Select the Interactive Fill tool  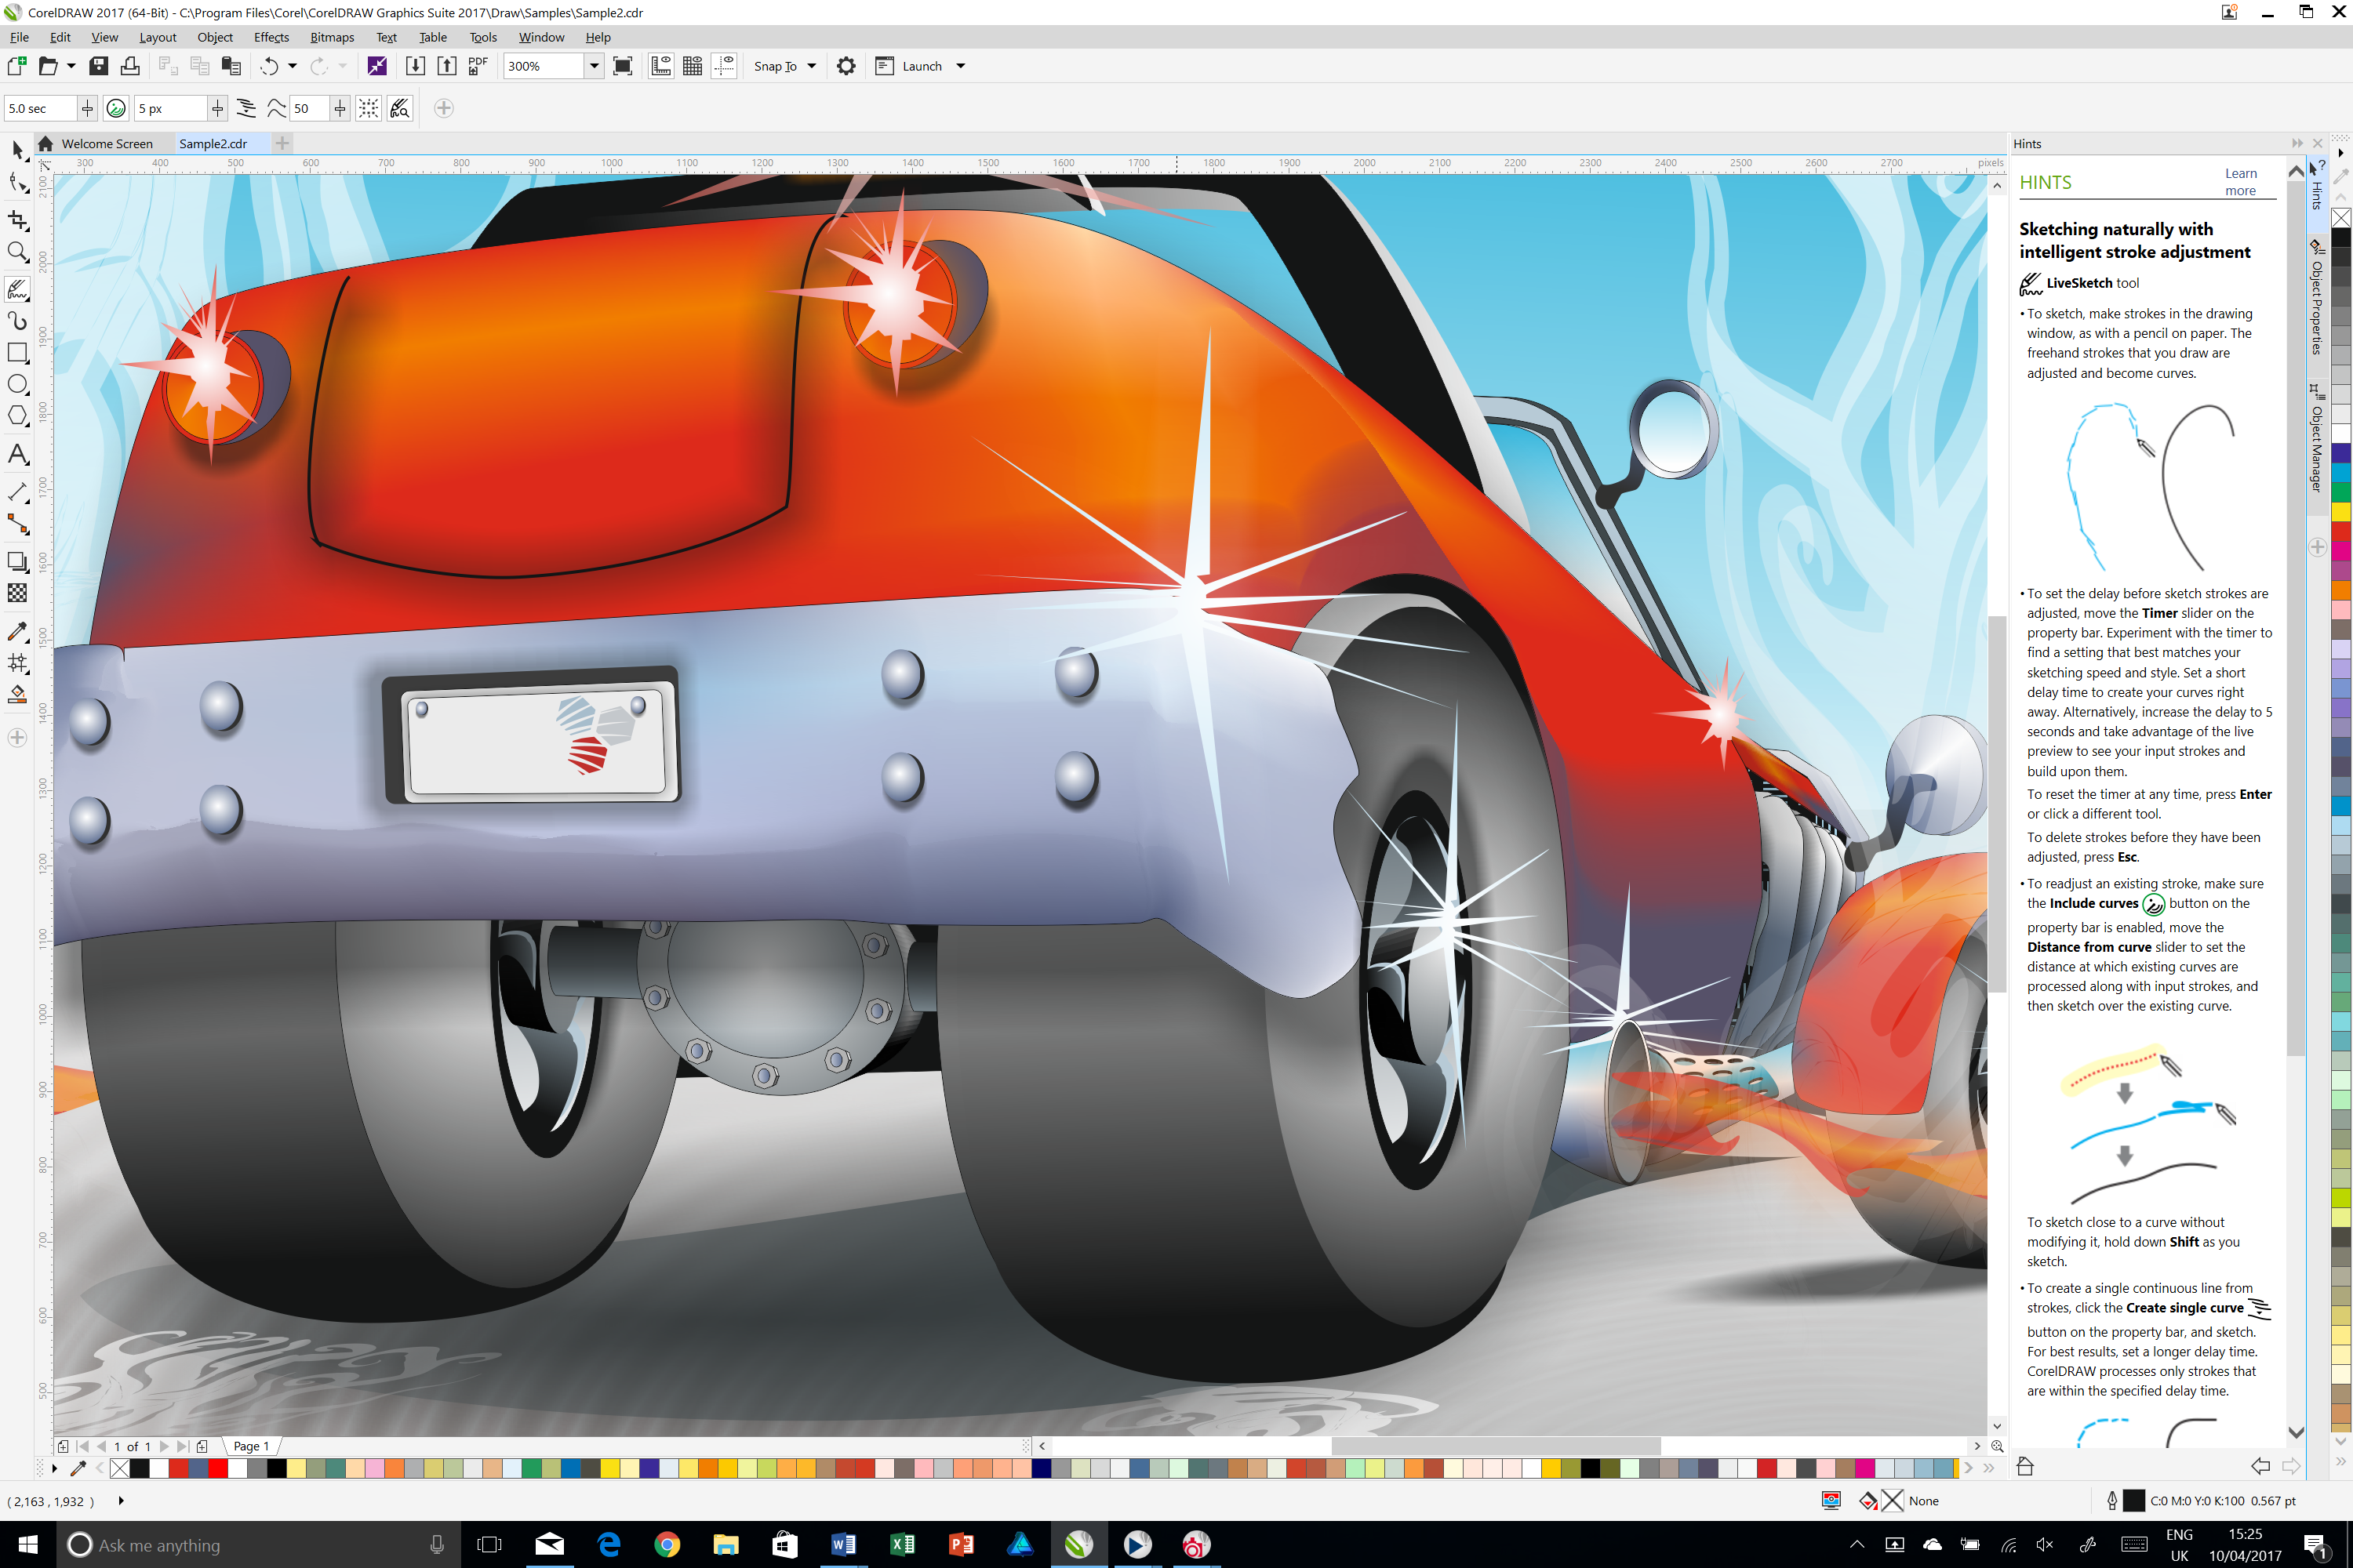pos(17,663)
